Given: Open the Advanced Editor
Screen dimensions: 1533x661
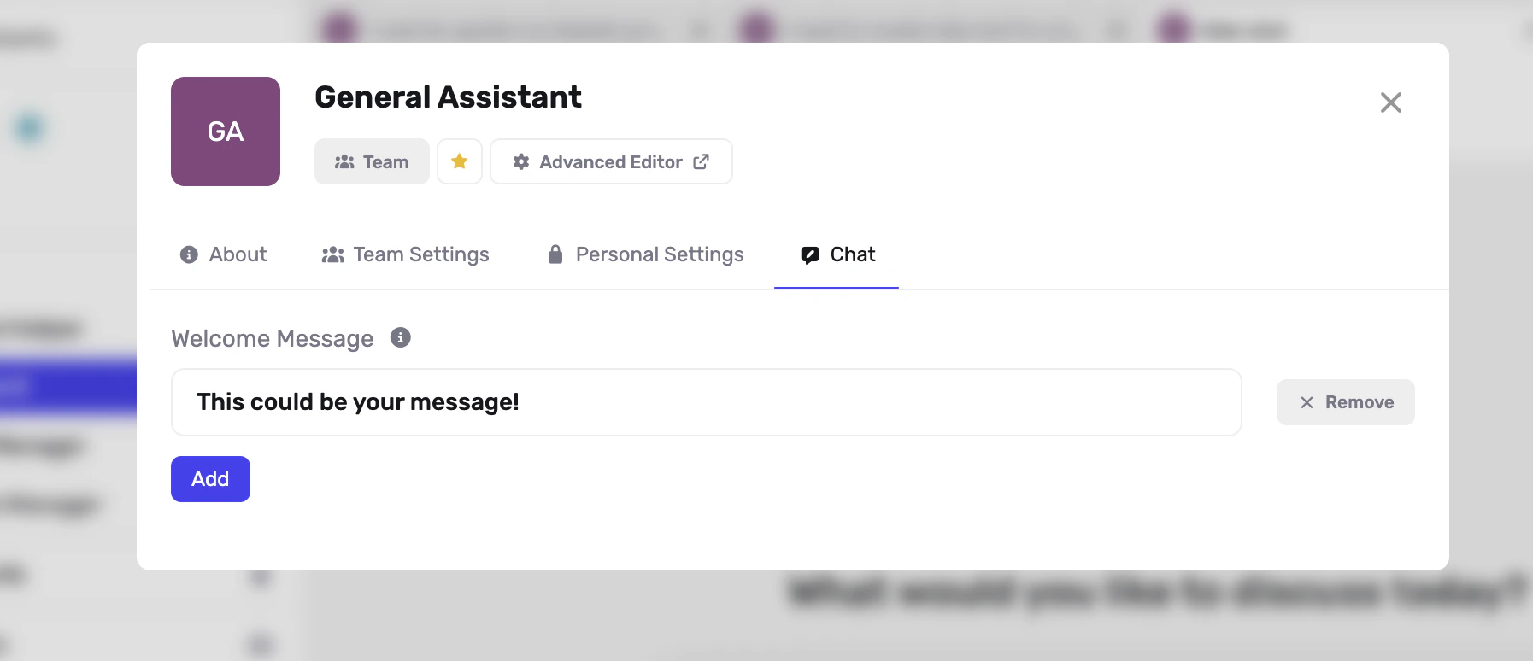Looking at the screenshot, I should coord(610,161).
